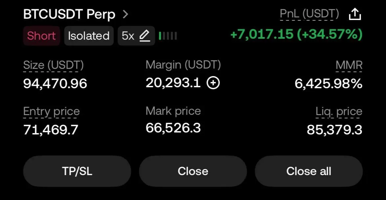Tap the Close all button
This screenshot has width=386, height=200.
coord(309,171)
